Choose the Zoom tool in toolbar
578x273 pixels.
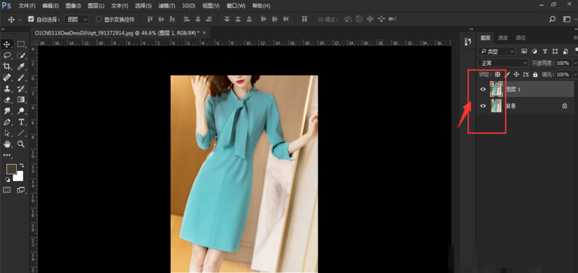21,144
